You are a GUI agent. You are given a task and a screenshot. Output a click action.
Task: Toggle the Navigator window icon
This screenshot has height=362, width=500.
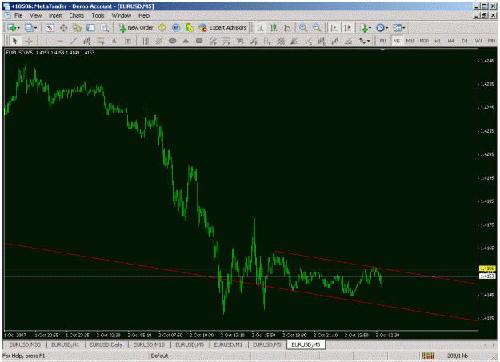[77, 28]
